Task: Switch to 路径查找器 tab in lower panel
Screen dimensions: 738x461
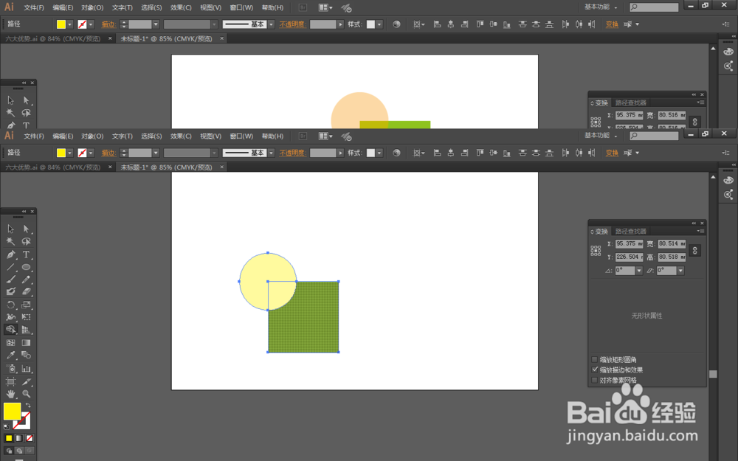Action: [631, 231]
